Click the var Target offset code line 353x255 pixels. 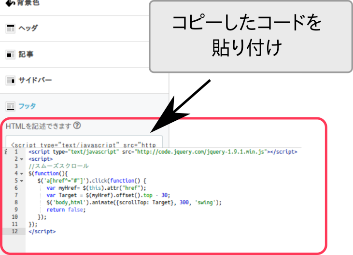tap(108, 195)
